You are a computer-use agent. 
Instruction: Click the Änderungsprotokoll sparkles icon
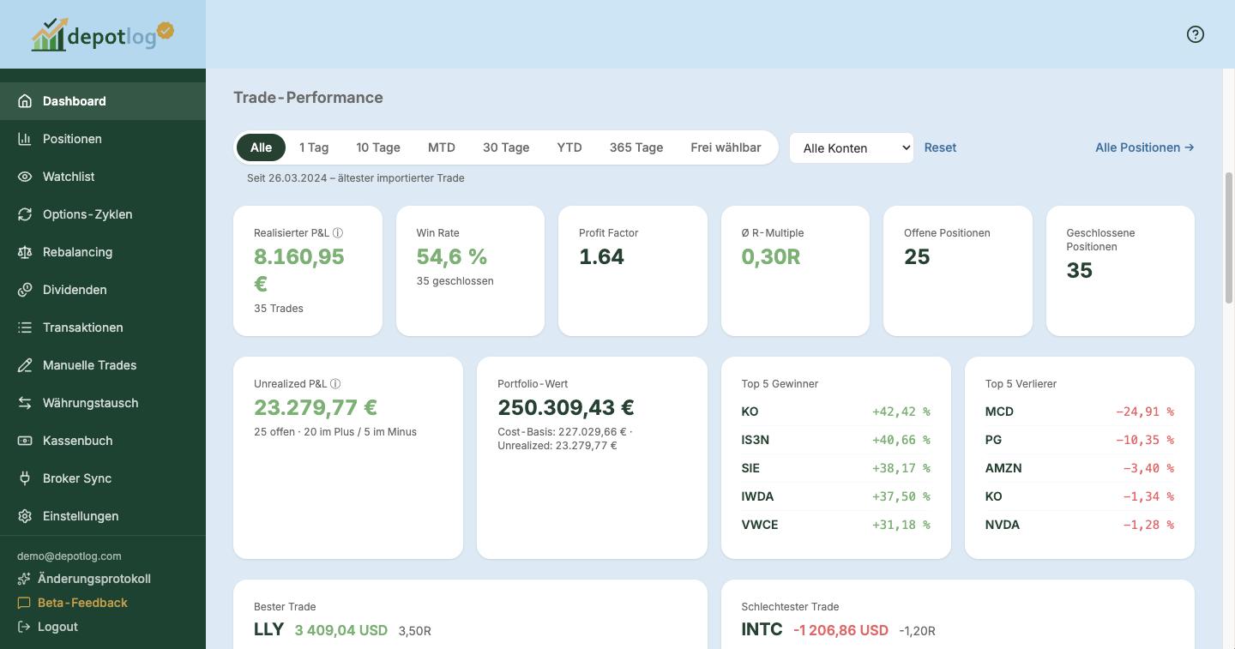coord(24,579)
